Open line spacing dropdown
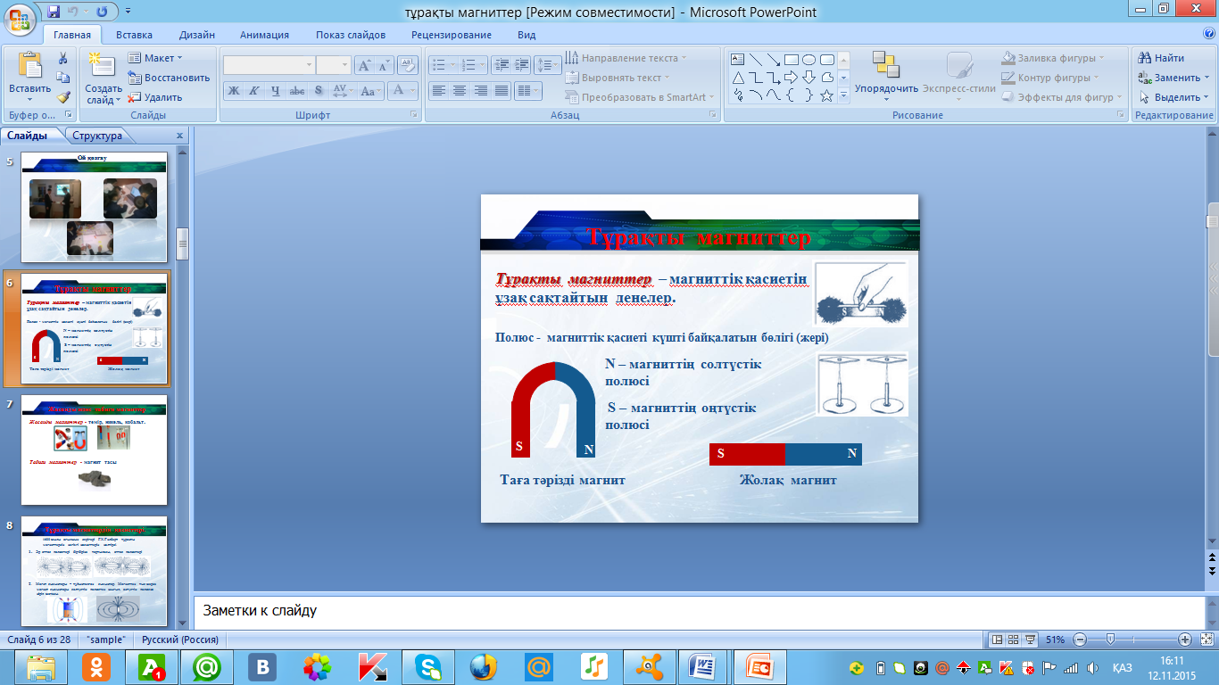The height and width of the screenshot is (685, 1219). (x=548, y=65)
